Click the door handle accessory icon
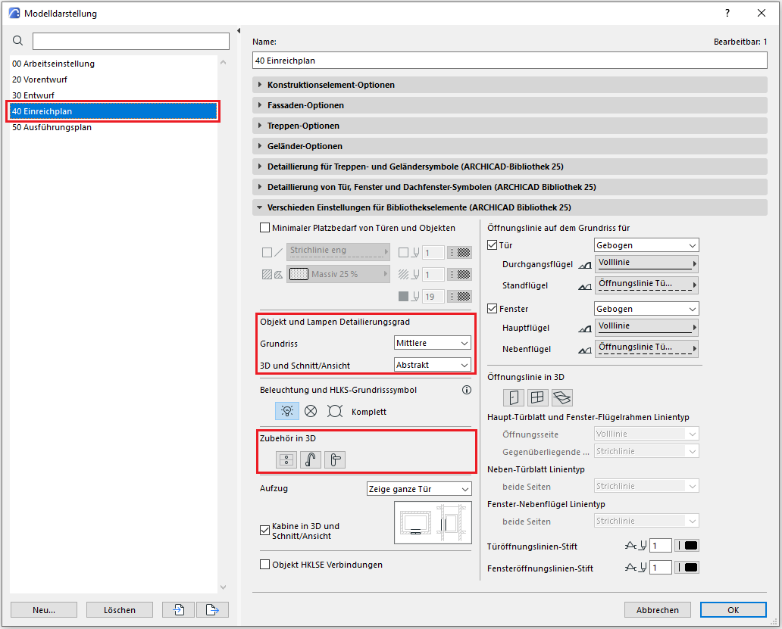This screenshot has width=782, height=629. (x=335, y=459)
